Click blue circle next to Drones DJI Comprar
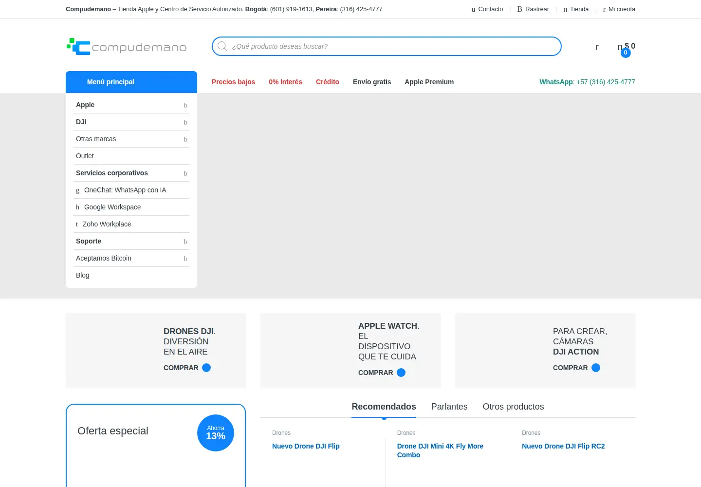This screenshot has width=701, height=487. [x=206, y=368]
